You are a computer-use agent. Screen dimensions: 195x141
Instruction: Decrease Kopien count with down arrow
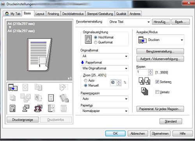[151, 74]
